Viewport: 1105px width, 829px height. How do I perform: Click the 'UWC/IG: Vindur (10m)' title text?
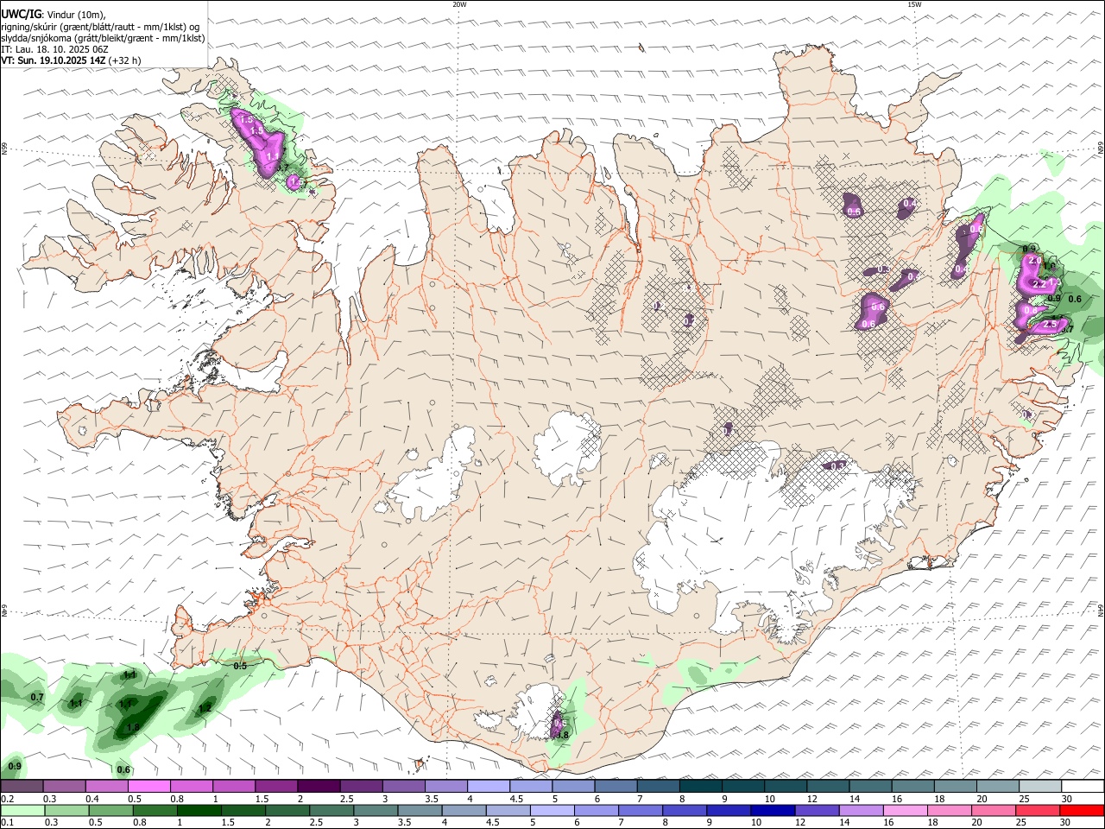pyautogui.click(x=54, y=15)
